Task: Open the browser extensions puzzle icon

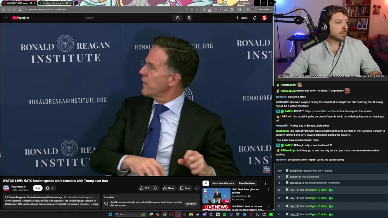Action: click(232, 9)
